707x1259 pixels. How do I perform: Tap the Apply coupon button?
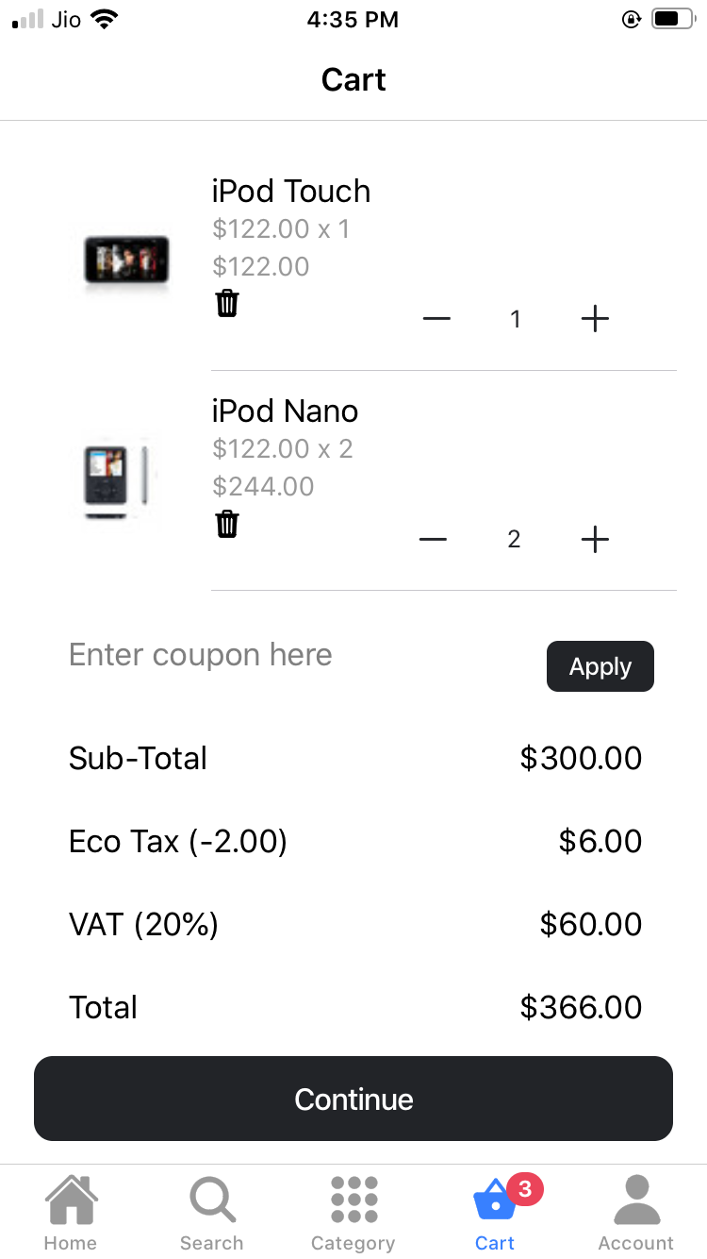coord(600,666)
